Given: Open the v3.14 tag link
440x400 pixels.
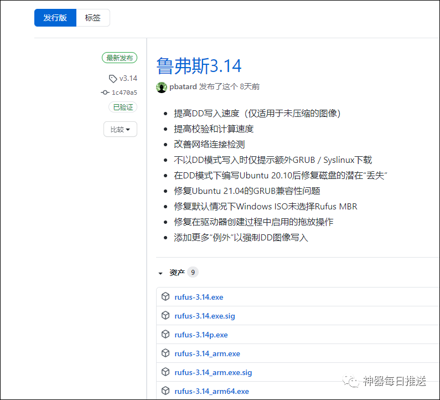Looking at the screenshot, I should pos(128,78).
